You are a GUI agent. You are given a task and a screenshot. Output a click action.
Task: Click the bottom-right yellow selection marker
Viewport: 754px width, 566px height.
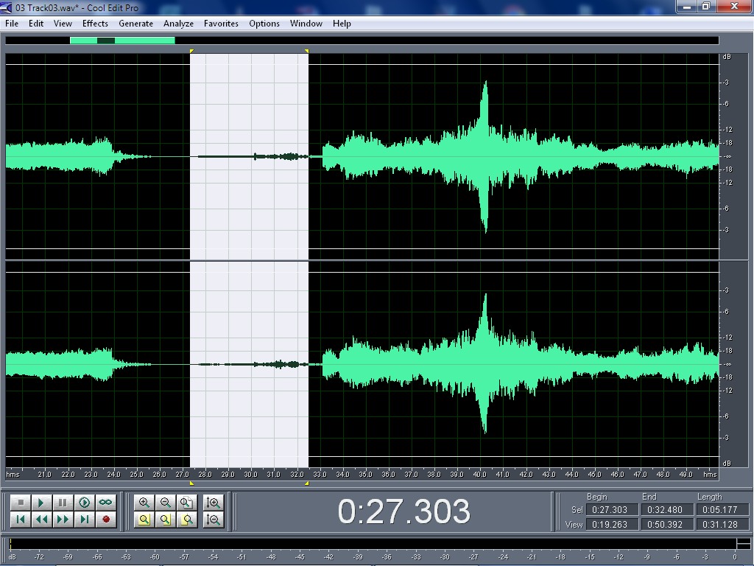307,483
